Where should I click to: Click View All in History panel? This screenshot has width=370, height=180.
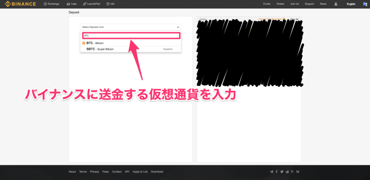[x=294, y=19]
